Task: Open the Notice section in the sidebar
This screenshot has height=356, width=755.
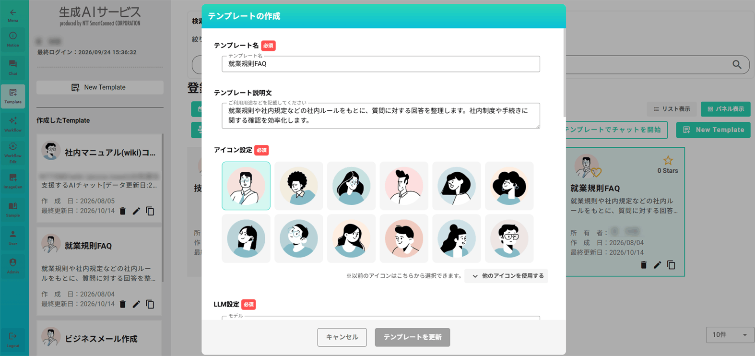Action: (13, 39)
